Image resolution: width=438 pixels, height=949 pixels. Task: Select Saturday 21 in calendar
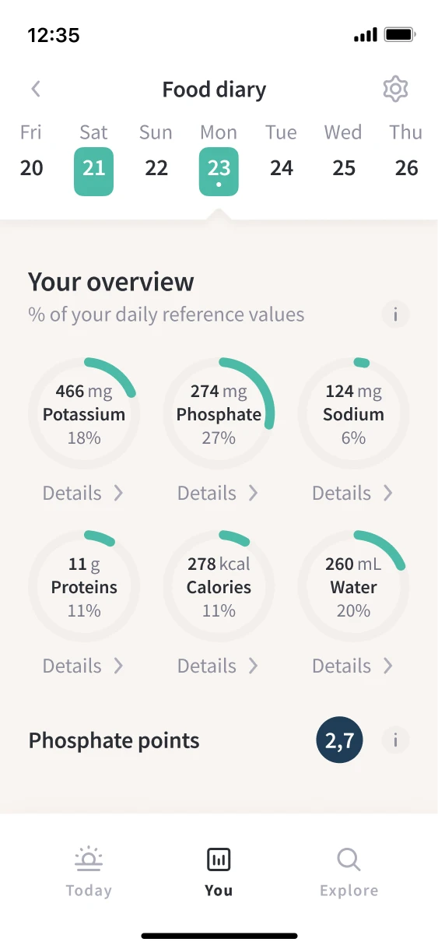(94, 156)
